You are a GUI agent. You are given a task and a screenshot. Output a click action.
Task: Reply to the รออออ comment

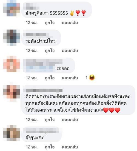(70, 78)
